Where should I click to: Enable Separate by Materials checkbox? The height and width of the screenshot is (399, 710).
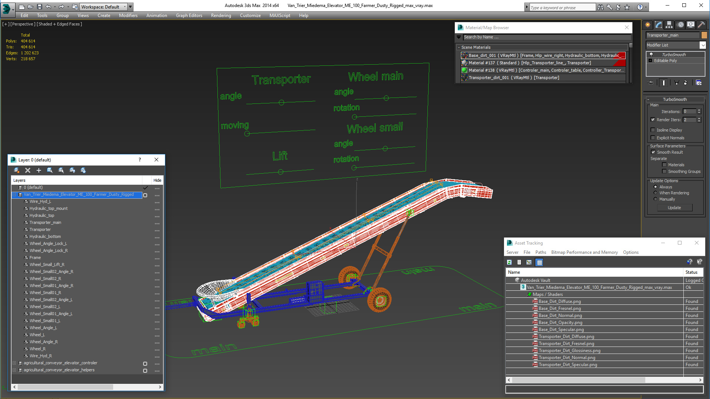coord(664,165)
